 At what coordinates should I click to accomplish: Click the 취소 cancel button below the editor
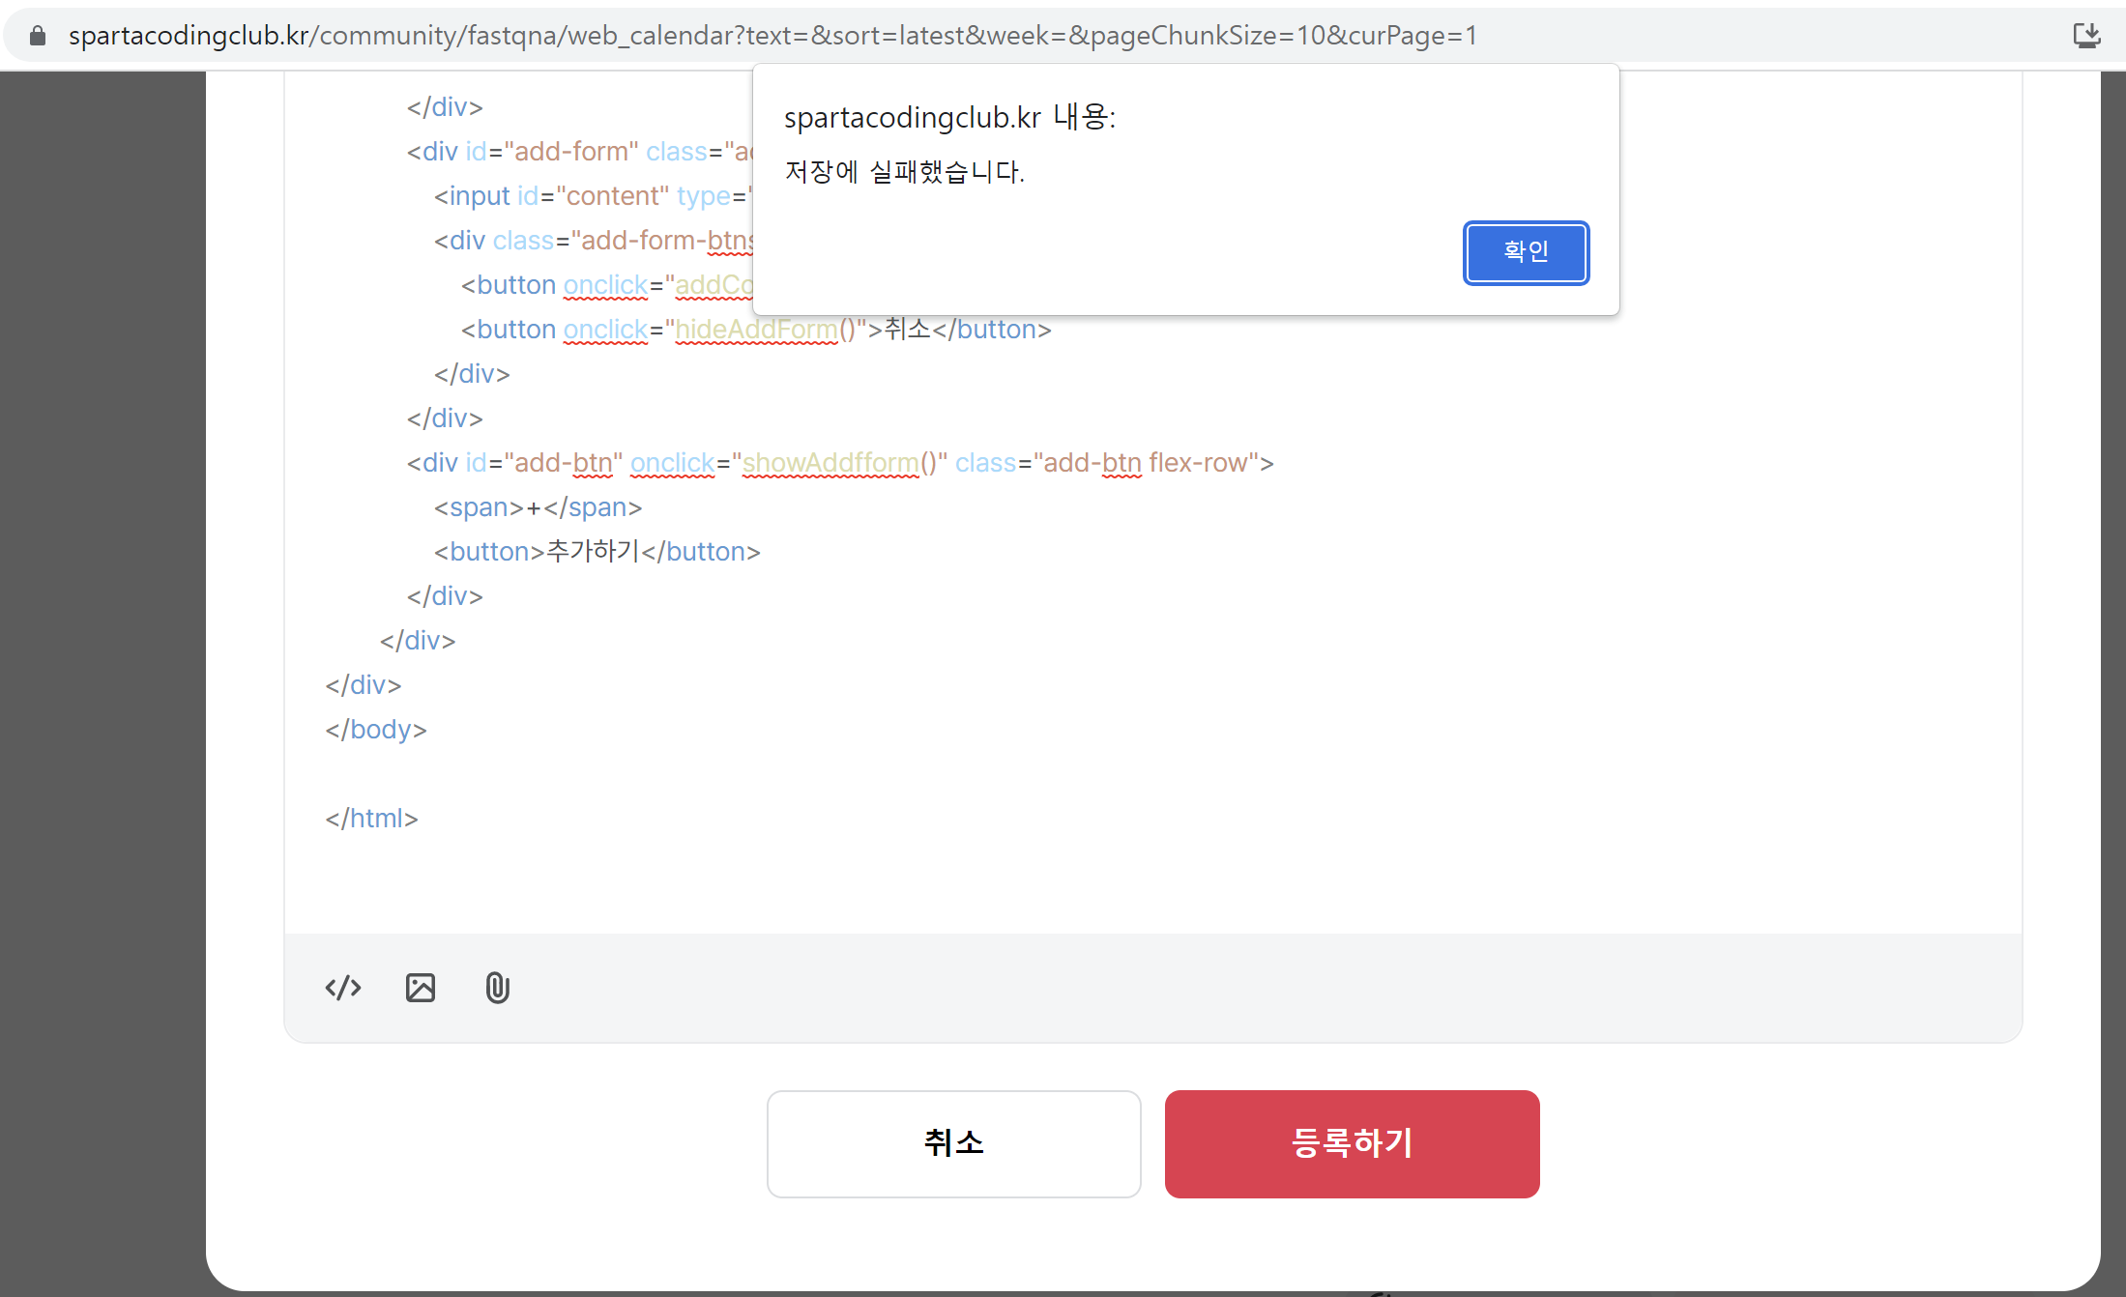953,1143
